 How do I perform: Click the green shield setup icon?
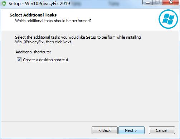point(4,3)
